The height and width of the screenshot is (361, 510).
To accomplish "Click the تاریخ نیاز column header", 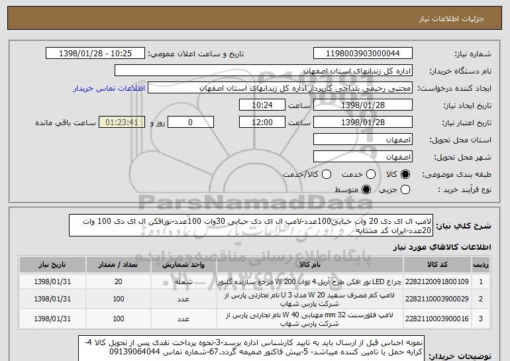I will (x=52, y=265).
